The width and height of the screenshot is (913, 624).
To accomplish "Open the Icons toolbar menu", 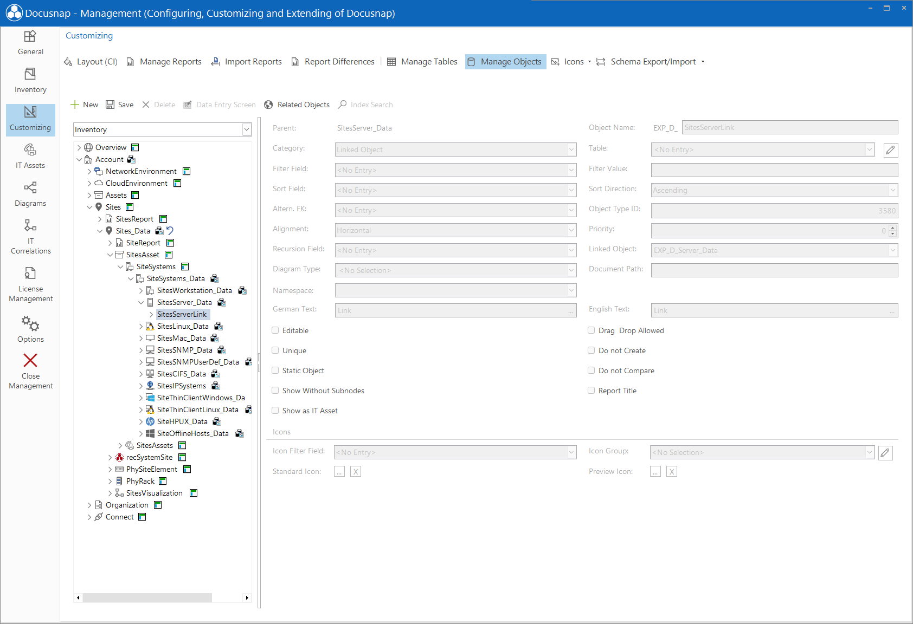I will [571, 62].
